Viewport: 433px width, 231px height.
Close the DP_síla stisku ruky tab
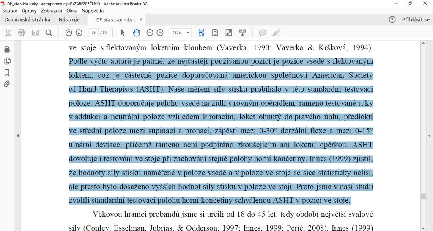pos(141,19)
